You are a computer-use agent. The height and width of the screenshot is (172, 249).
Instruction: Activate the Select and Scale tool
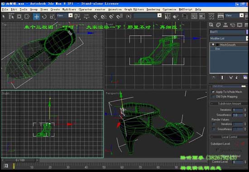click(52, 16)
